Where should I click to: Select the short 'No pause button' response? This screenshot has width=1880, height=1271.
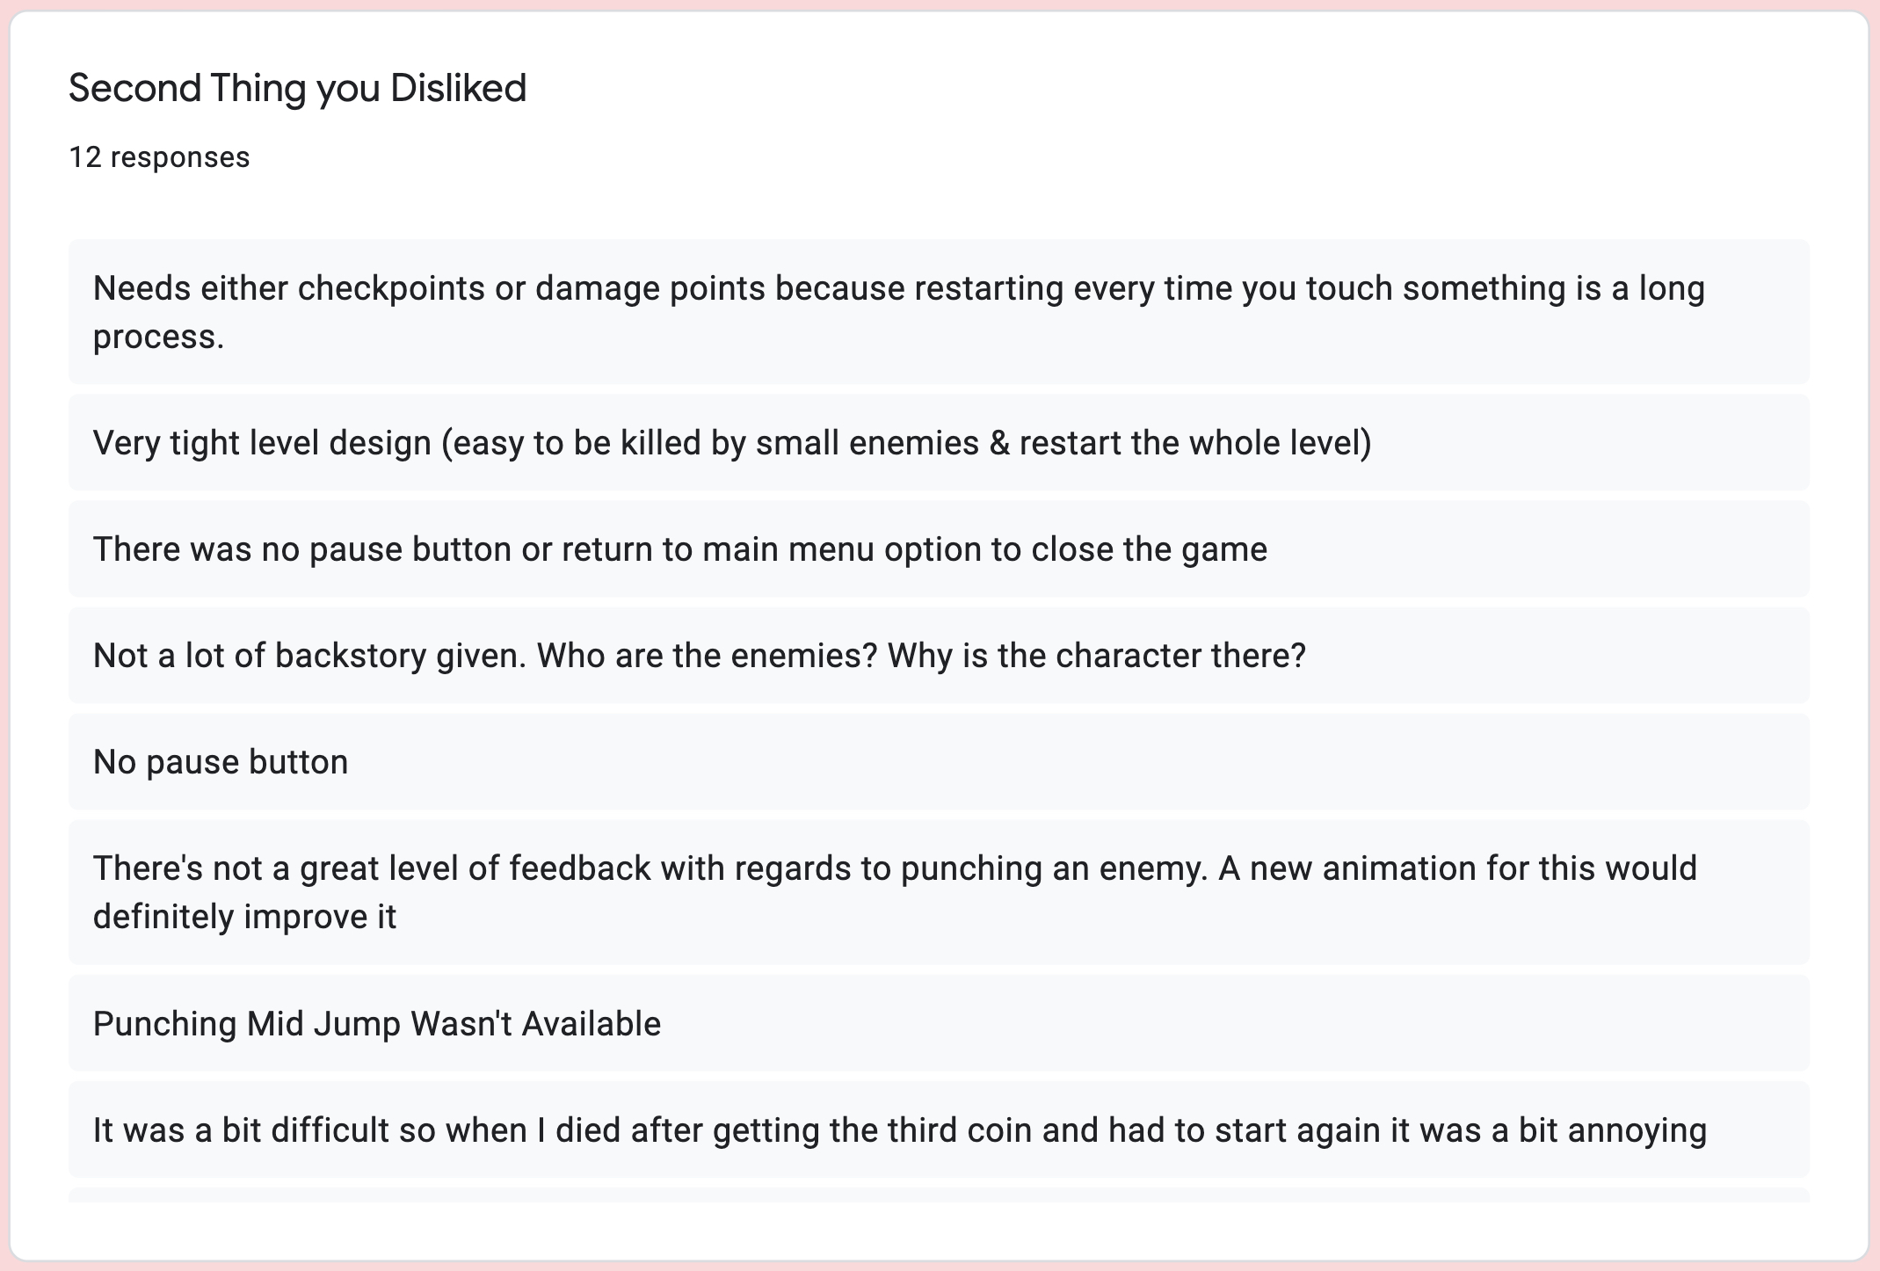pos(939,761)
